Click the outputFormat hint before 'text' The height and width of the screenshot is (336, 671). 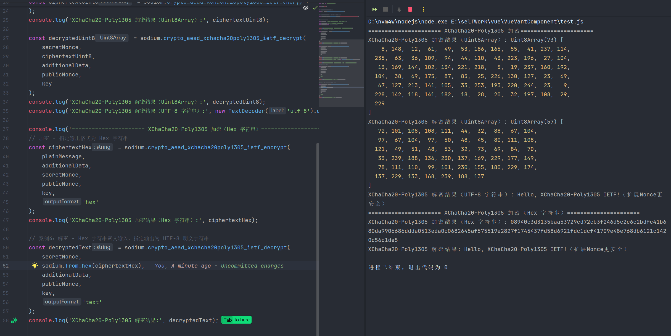pyautogui.click(x=62, y=302)
